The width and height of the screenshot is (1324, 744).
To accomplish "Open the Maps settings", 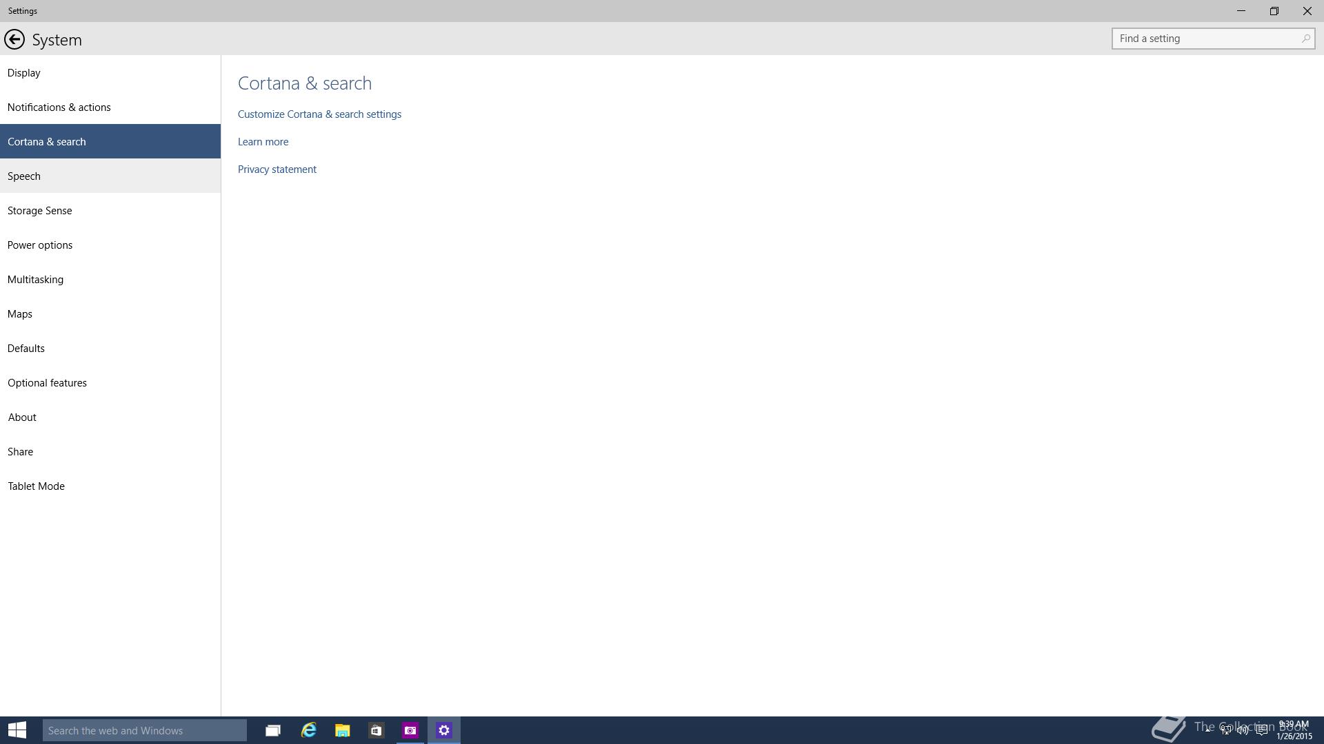I will (x=110, y=313).
